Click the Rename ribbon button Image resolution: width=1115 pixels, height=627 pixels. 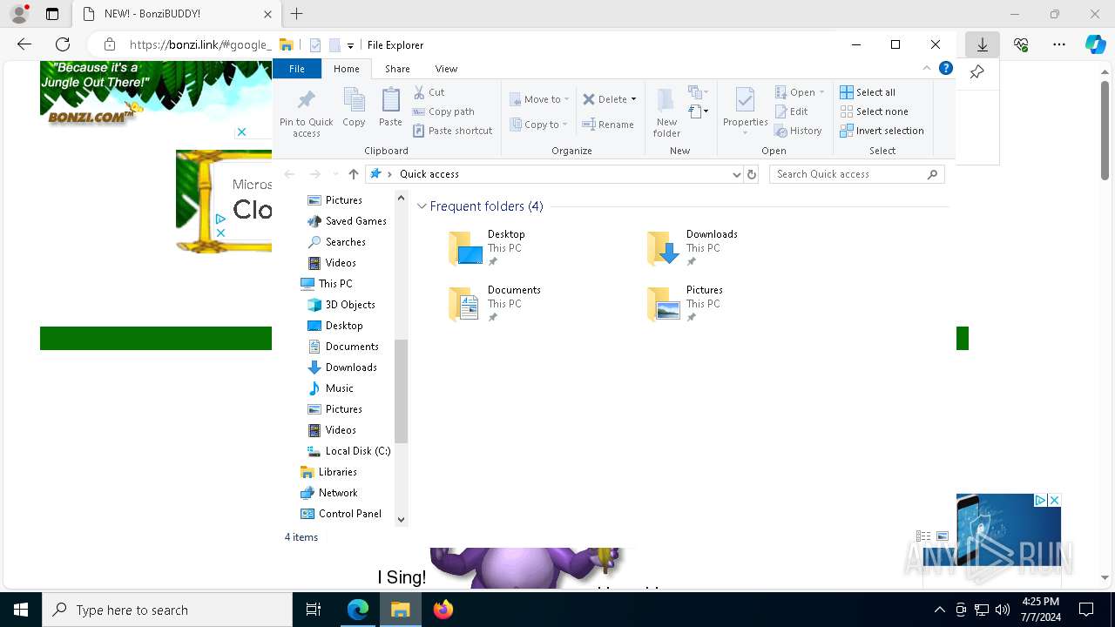608,125
